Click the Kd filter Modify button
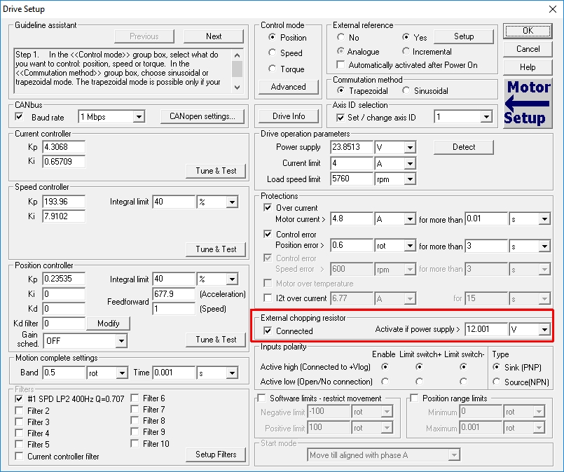 tap(109, 323)
